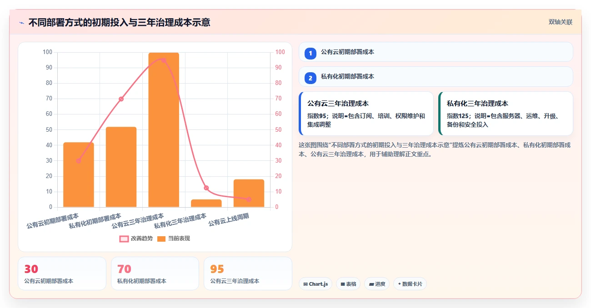Viewport: 591px width, 308px height.
Task: Select the number 2 badge
Action: point(311,78)
